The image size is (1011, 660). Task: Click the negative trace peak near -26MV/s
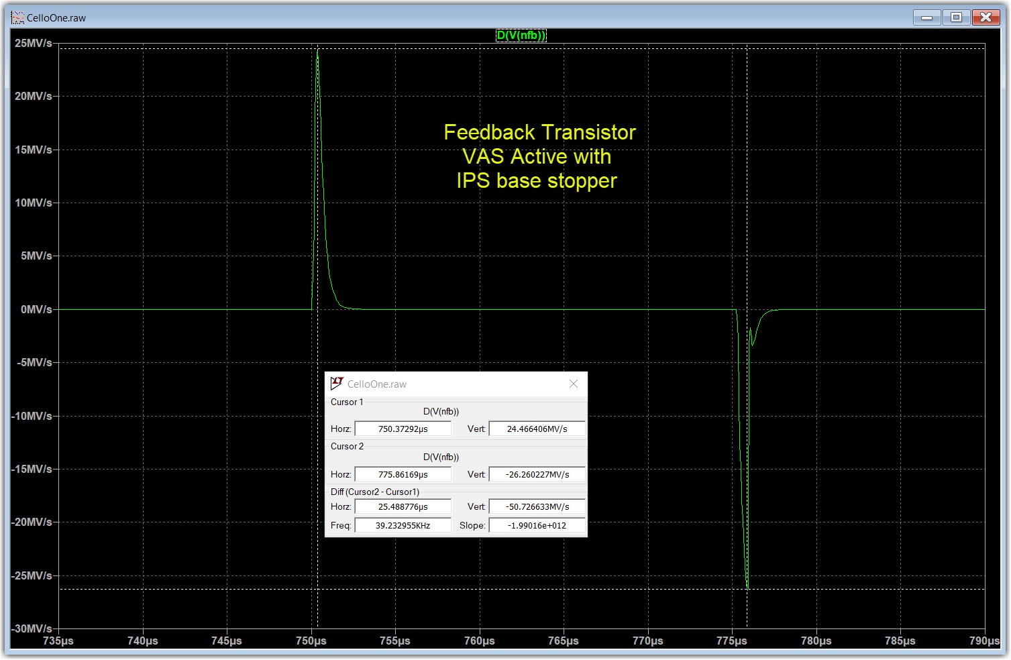tap(747, 588)
